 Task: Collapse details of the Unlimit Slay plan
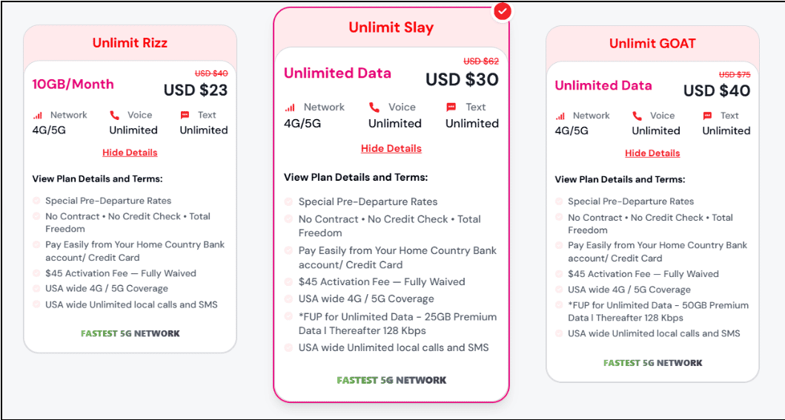[391, 149]
